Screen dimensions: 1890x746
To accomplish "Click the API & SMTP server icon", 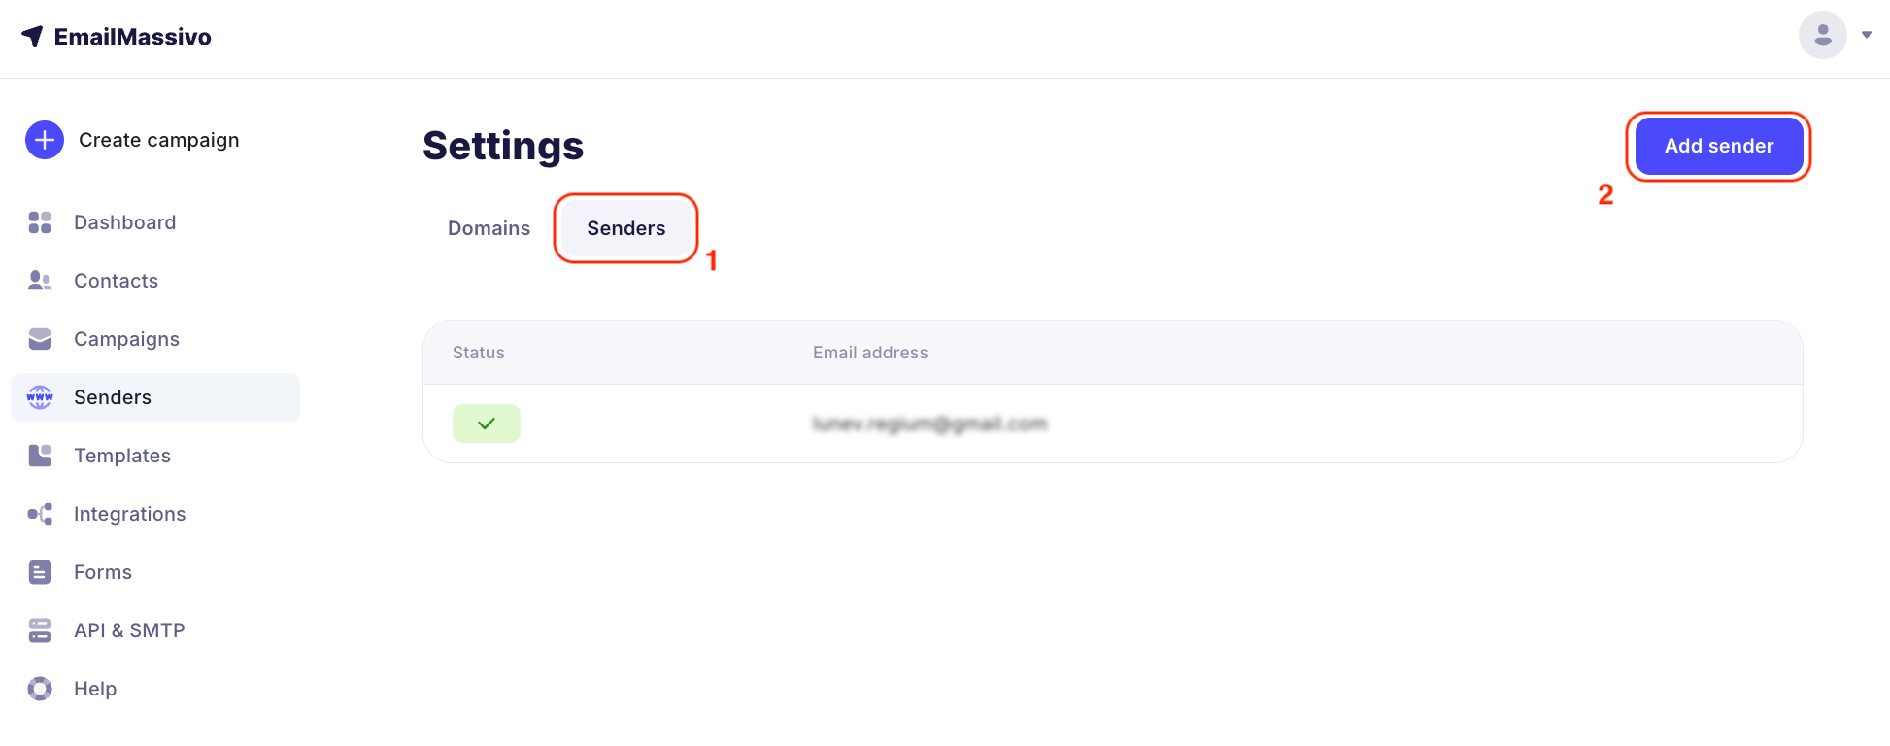I will (40, 630).
